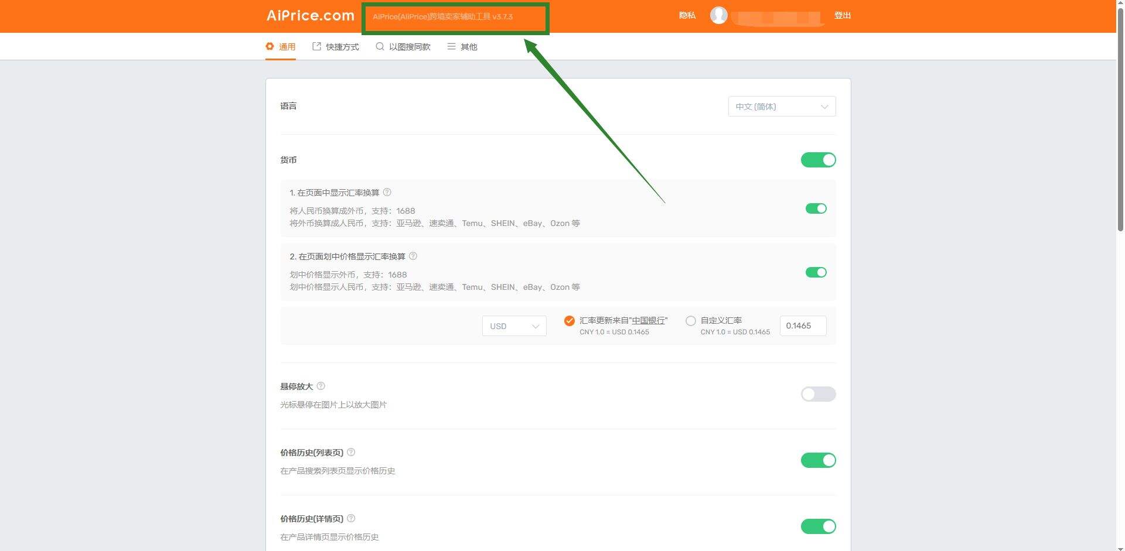
Task: Switch to the 快捷方式 tab
Action: point(336,47)
